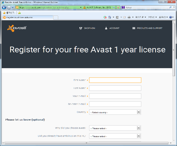Viewport: 177px width, 146px height.
Task: Click the Yahoo search provider icon
Action: click(123, 7)
